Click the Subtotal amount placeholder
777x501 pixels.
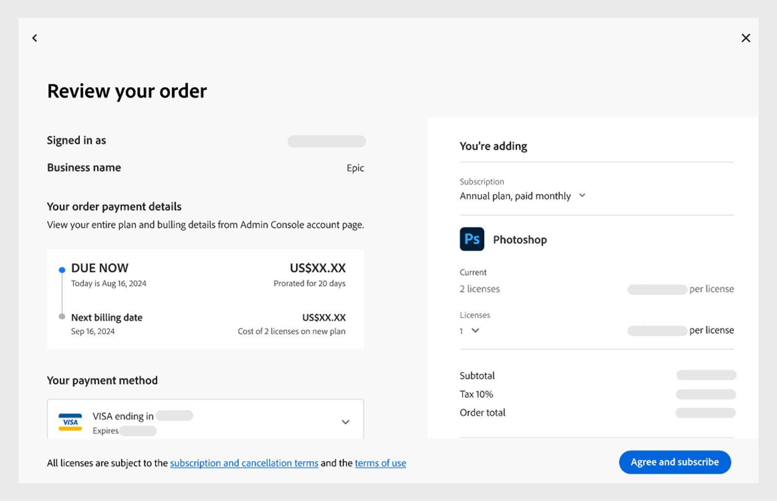[x=706, y=375]
